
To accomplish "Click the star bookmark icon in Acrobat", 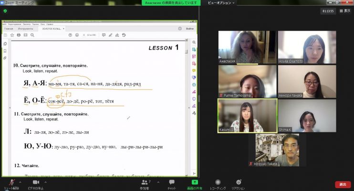I will [x=12, y=35].
